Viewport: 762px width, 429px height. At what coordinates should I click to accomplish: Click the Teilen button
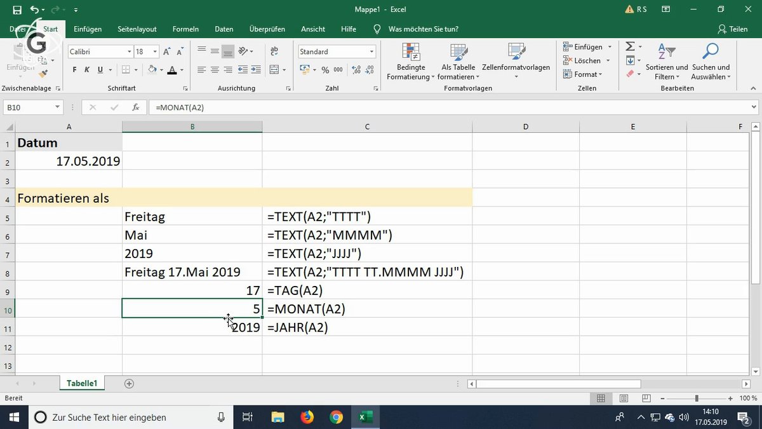pyautogui.click(x=733, y=29)
